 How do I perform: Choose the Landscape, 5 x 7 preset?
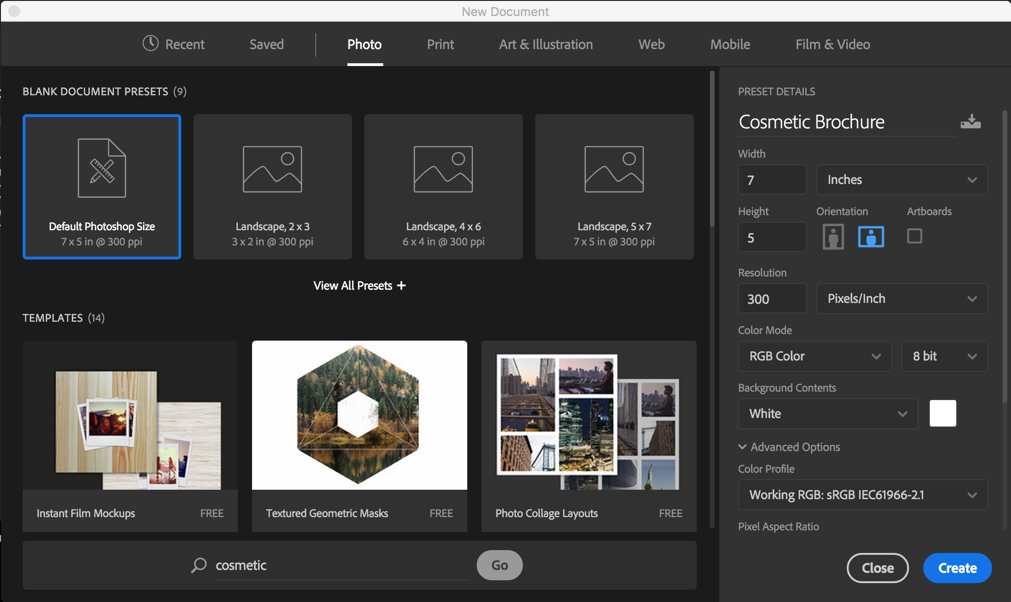[x=614, y=187]
